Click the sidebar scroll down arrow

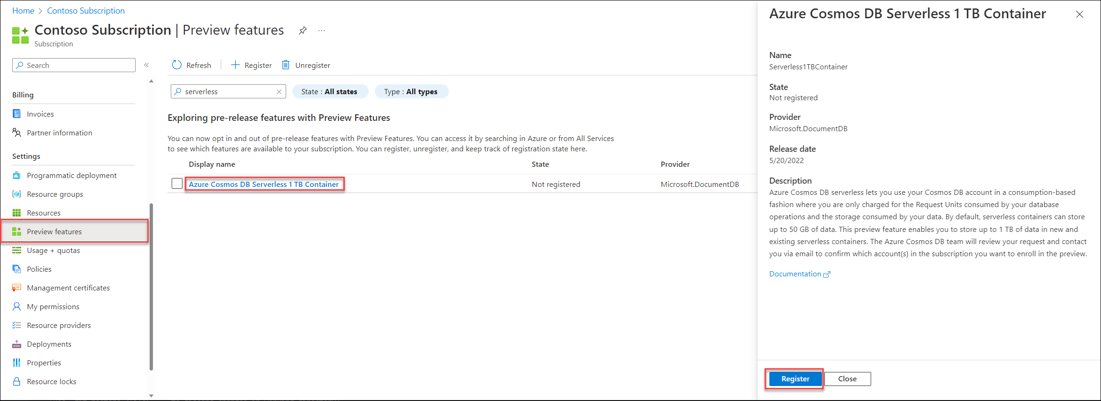coord(151,396)
